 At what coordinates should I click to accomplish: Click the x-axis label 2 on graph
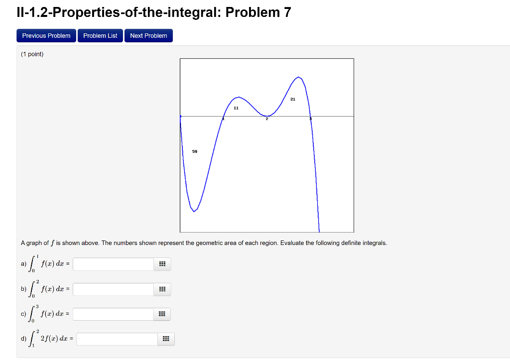(x=267, y=119)
